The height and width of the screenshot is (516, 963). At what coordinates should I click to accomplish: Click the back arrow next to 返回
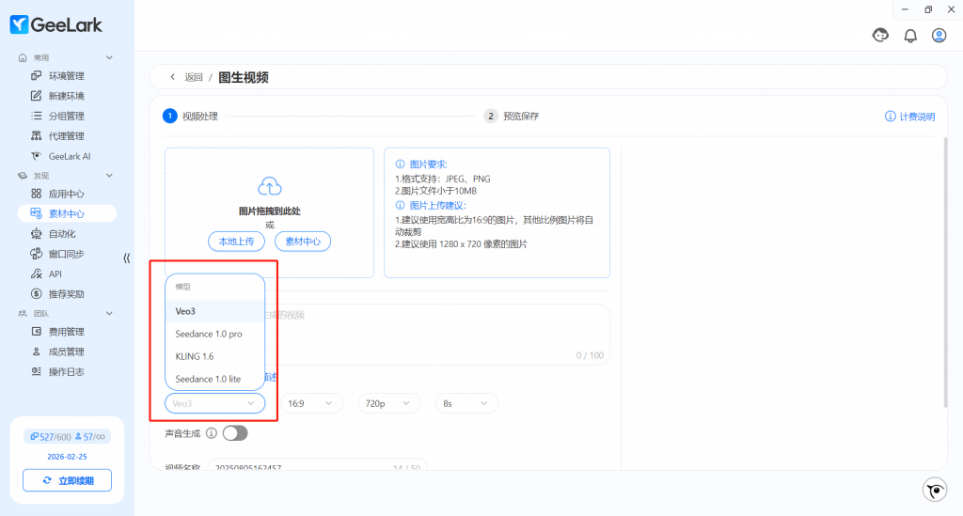point(172,77)
